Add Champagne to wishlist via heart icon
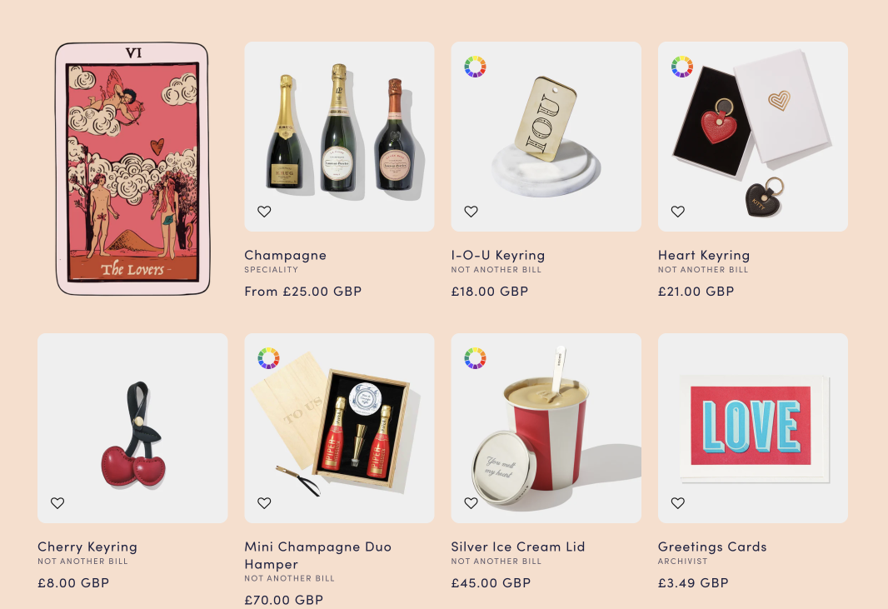This screenshot has height=609, width=888. [264, 212]
